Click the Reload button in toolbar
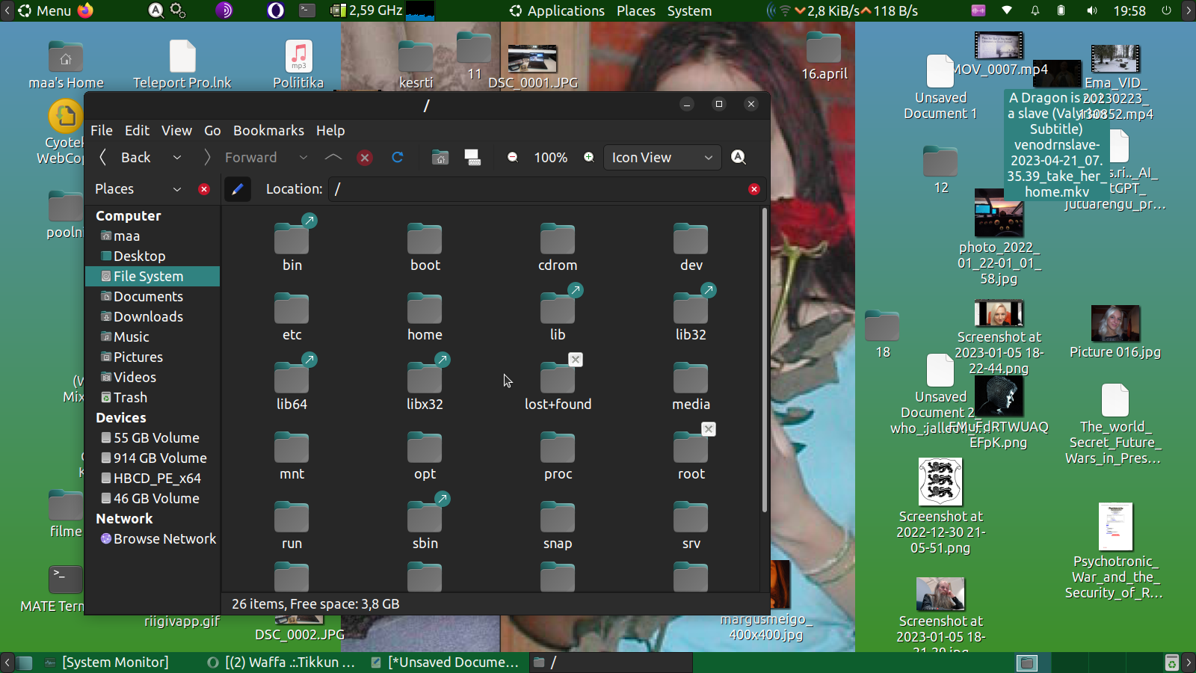 (x=397, y=157)
